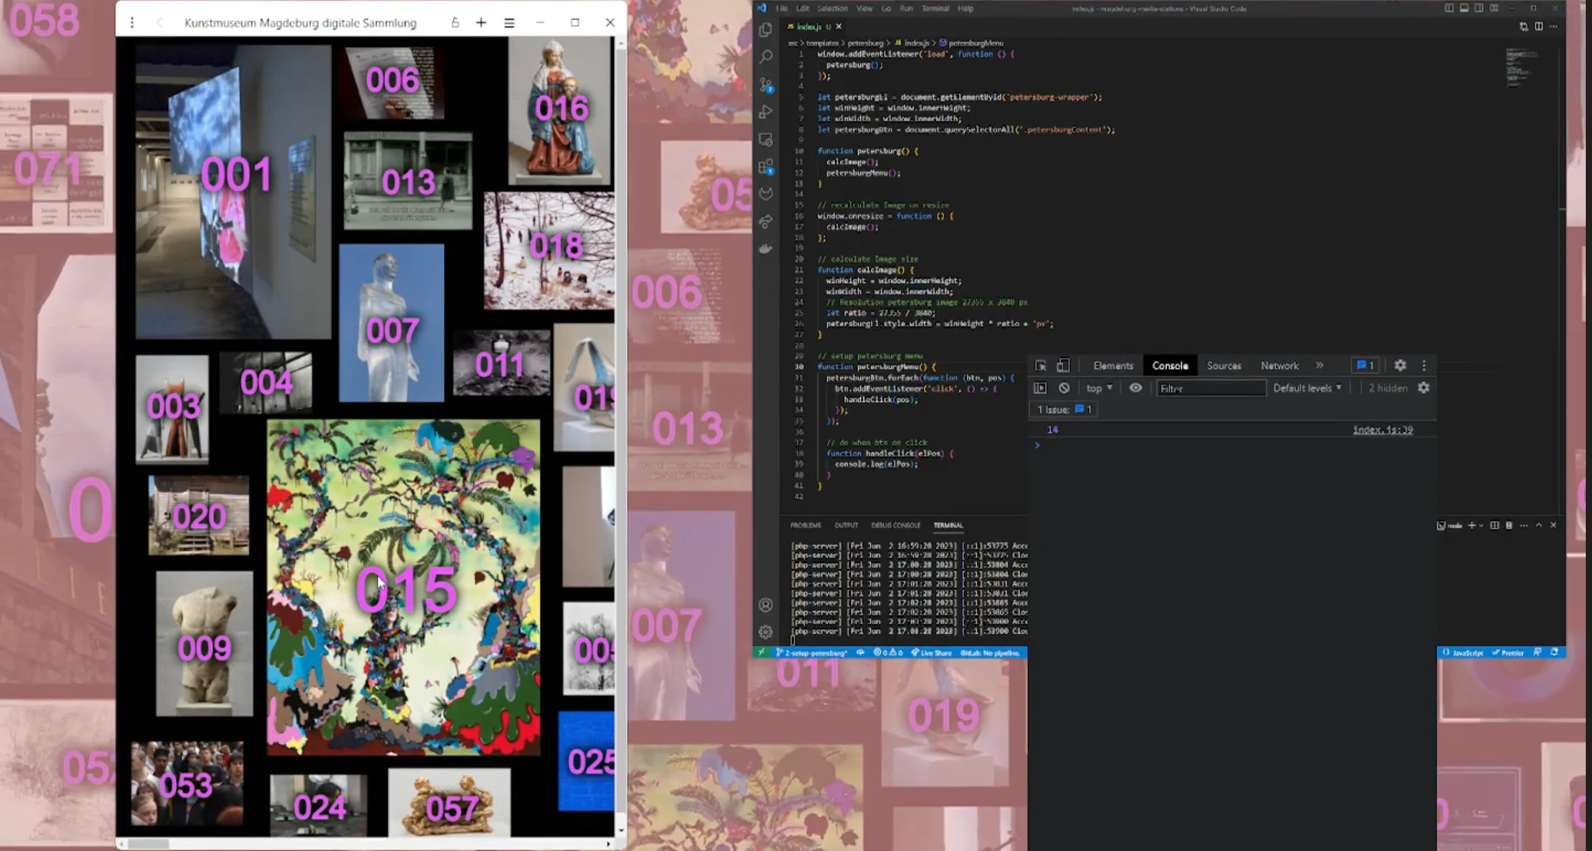Click the errors and warnings count in the status bar
This screenshot has height=851, width=1592.
tap(888, 653)
